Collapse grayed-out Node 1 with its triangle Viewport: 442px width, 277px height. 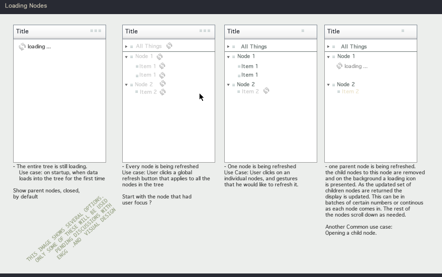(x=126, y=57)
